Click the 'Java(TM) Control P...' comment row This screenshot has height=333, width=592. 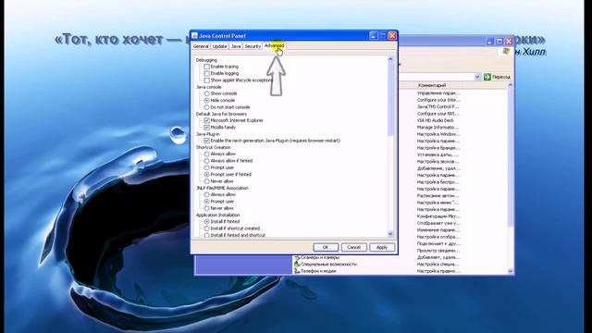438,107
